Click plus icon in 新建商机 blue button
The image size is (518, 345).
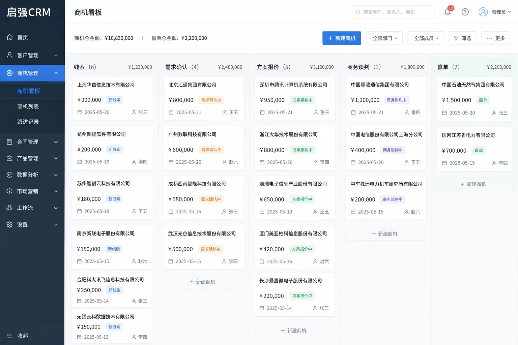click(330, 38)
